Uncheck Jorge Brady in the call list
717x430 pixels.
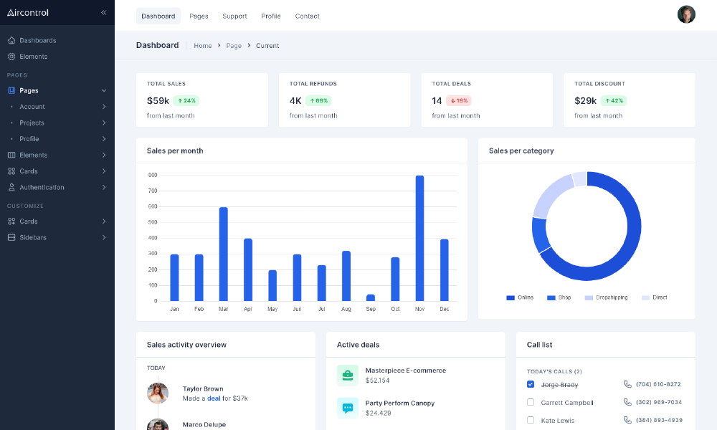click(x=530, y=384)
